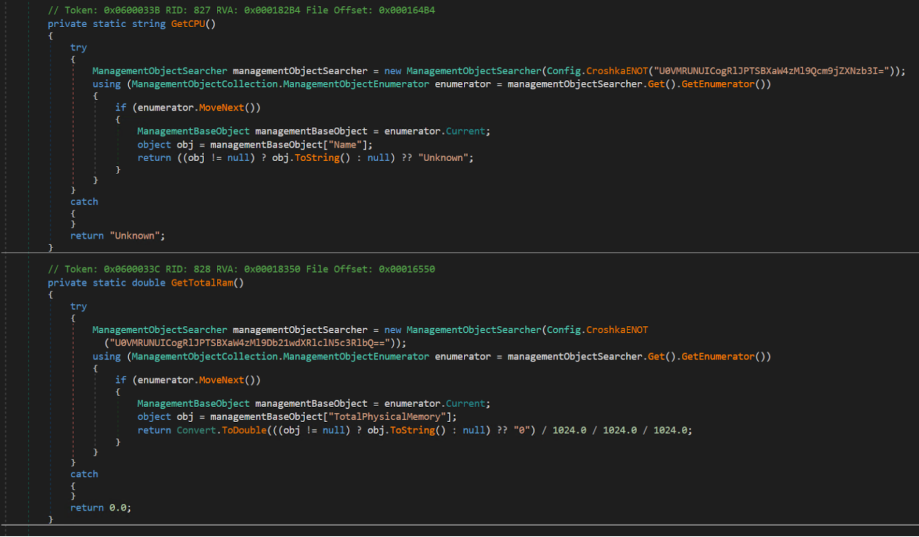Click the GetCPU method name declaration
Image resolution: width=919 pixels, height=537 pixels.
tap(188, 24)
